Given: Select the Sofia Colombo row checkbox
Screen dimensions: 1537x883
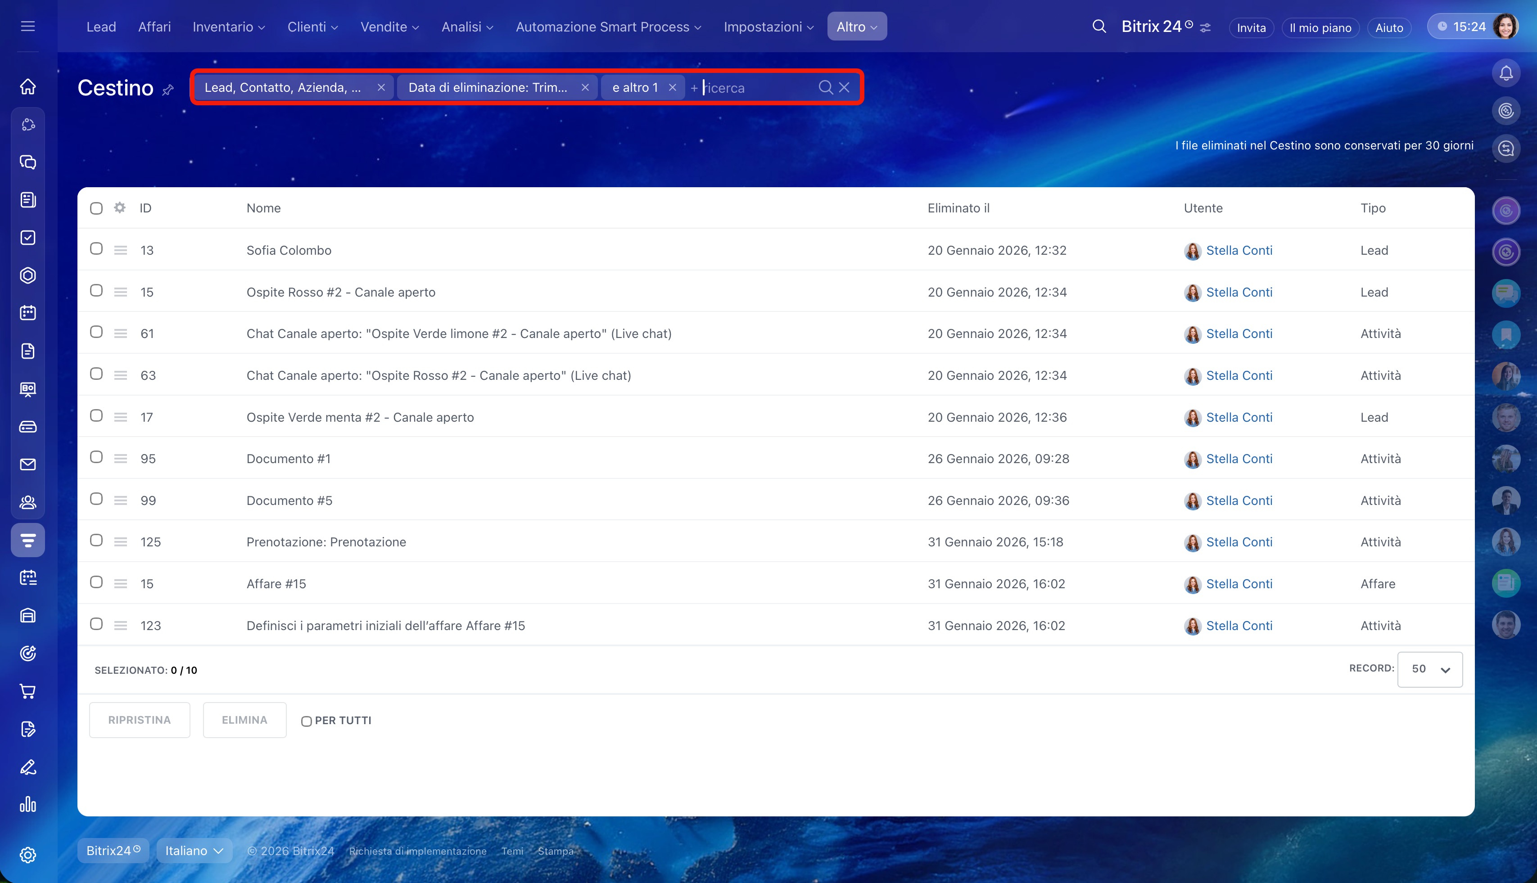Looking at the screenshot, I should (96, 248).
